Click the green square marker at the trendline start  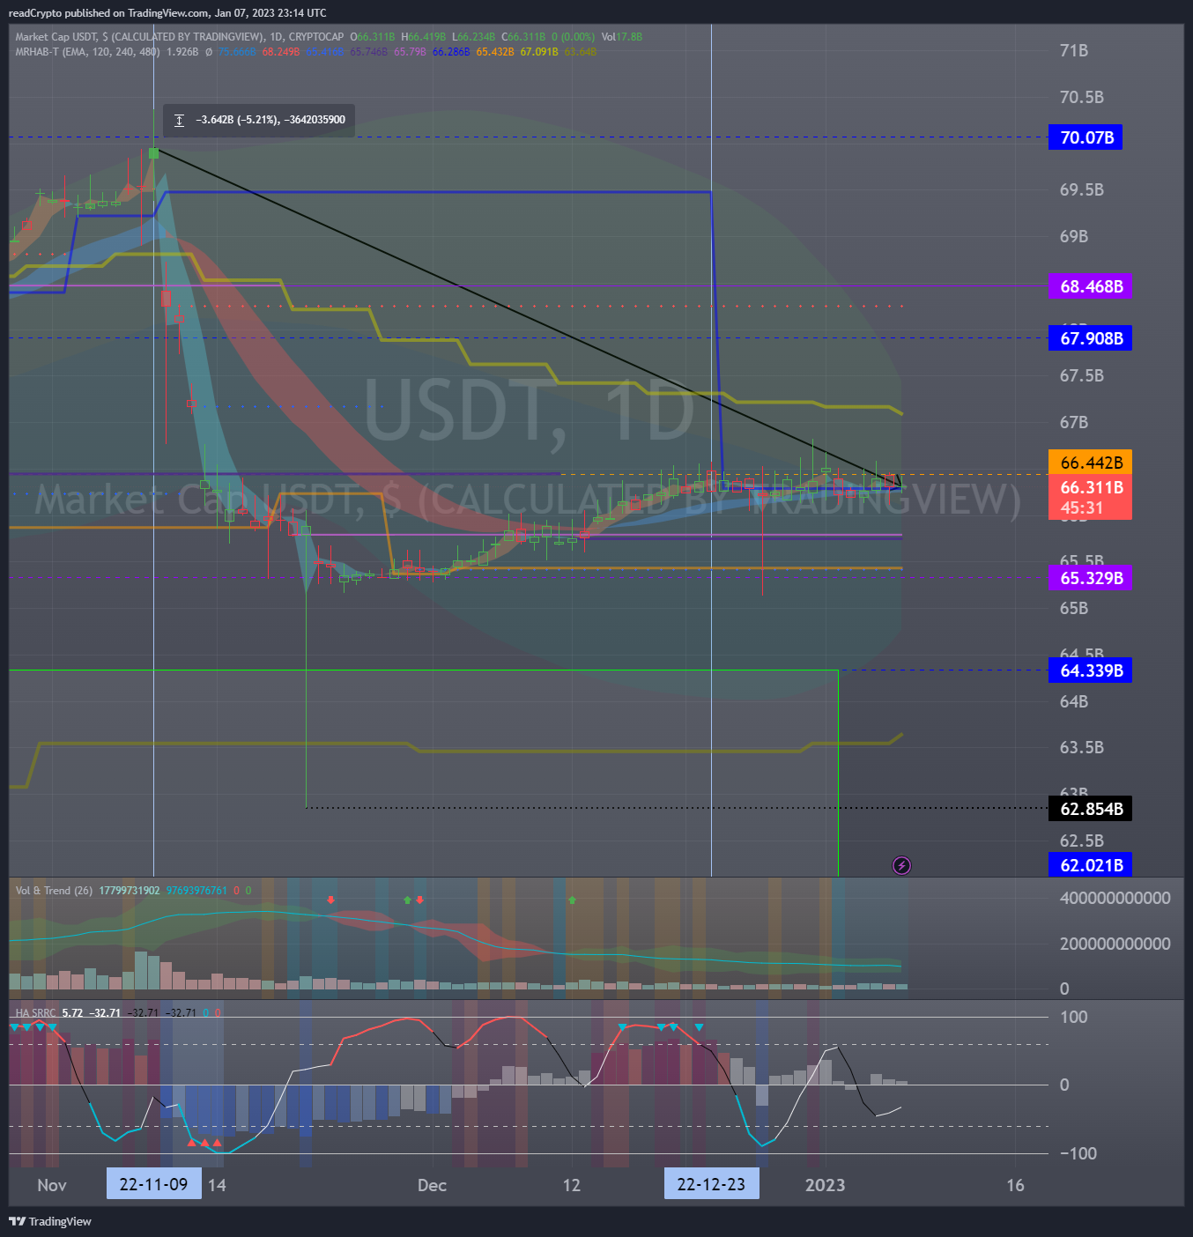pyautogui.click(x=153, y=152)
